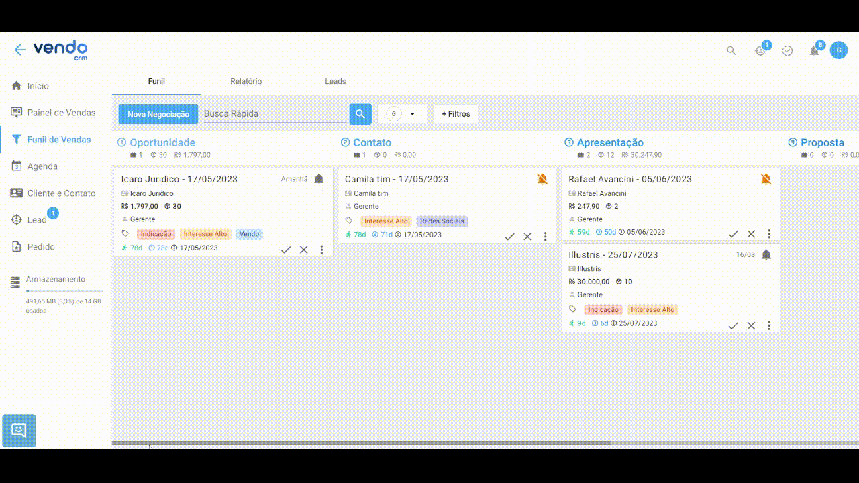This screenshot has height=483, width=859.
Task: Click the horizontal scrollbar at bottom
Action: click(x=362, y=443)
